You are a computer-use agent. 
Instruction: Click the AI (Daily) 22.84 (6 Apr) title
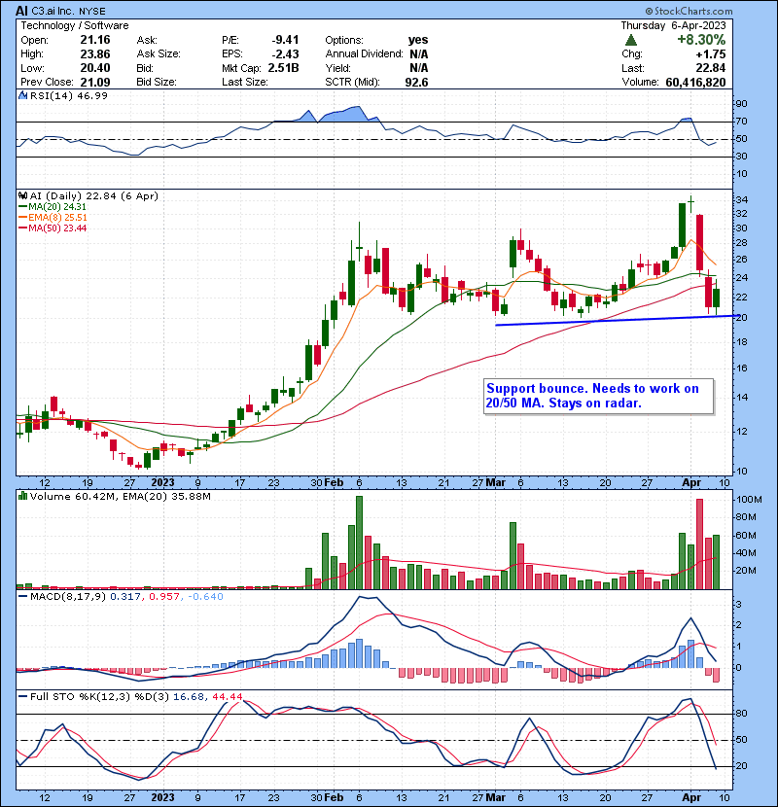[x=94, y=195]
